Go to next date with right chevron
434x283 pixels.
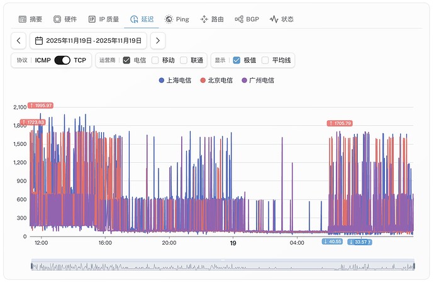coord(158,41)
